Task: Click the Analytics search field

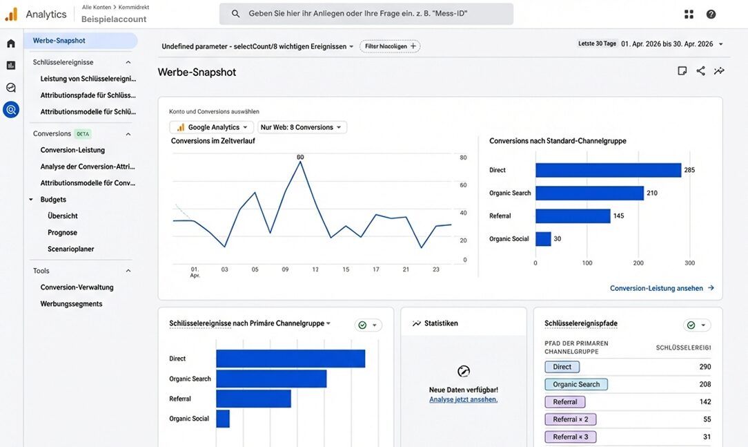Action: (x=366, y=14)
